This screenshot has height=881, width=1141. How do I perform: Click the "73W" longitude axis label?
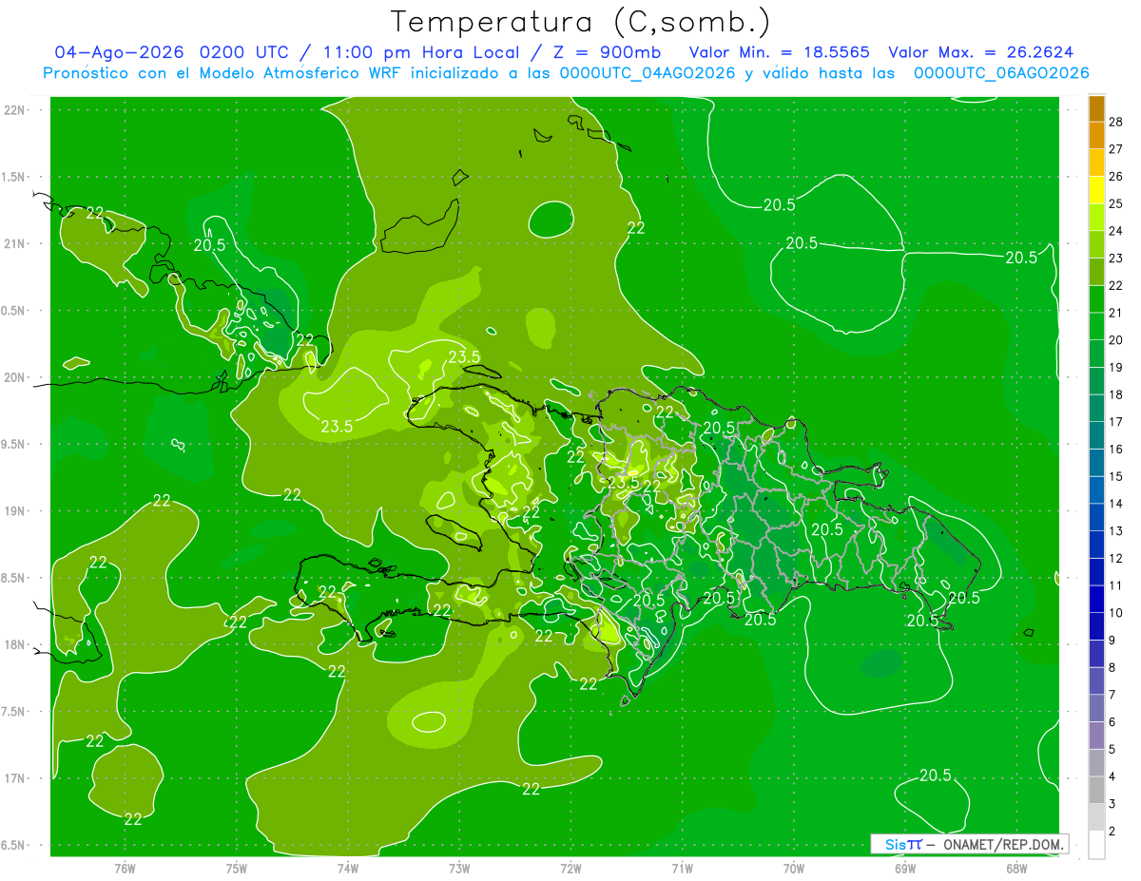pyautogui.click(x=459, y=868)
